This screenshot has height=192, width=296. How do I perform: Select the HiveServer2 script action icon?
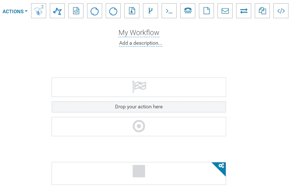[x=39, y=11]
